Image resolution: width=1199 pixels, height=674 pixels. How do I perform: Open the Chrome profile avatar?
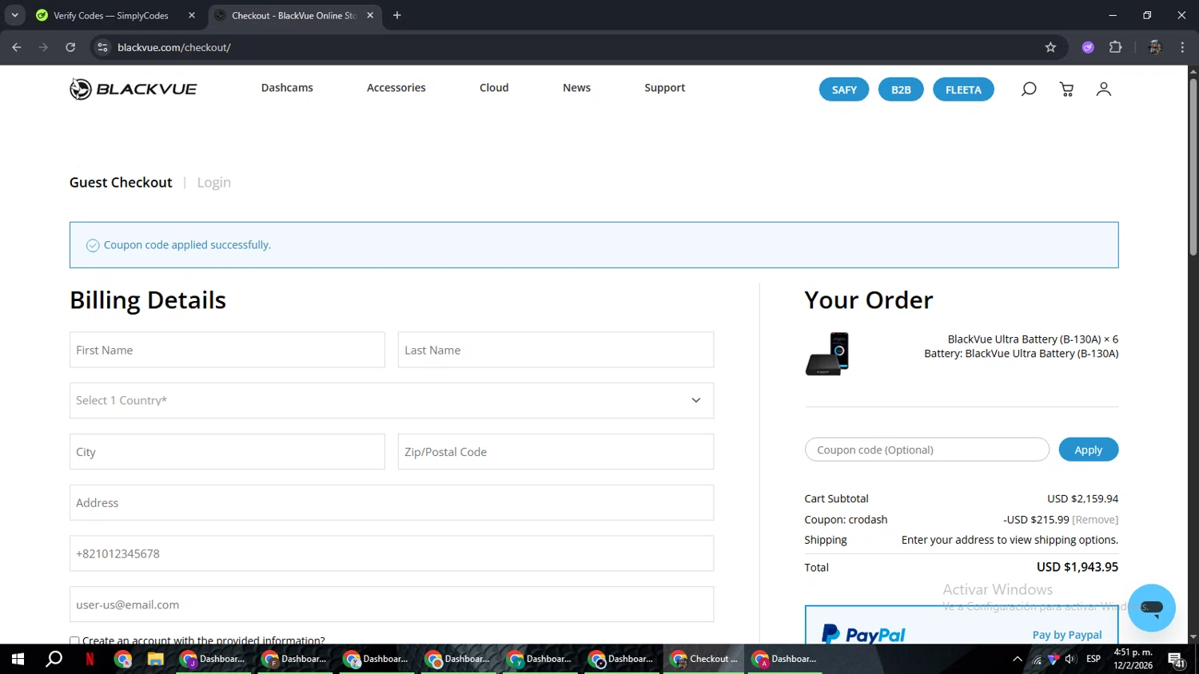pyautogui.click(x=1154, y=47)
